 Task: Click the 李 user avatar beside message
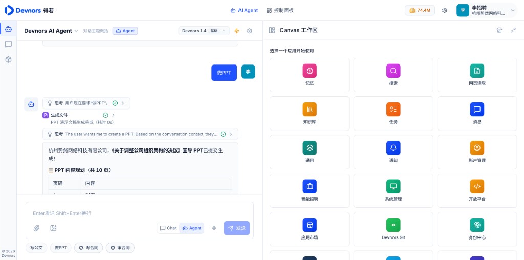248,72
